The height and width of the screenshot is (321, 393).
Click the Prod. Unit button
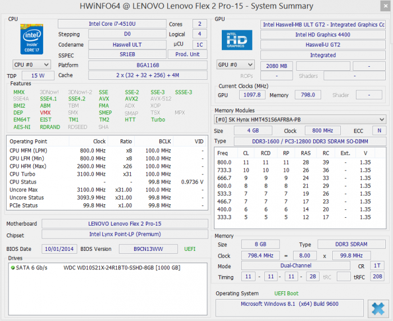tap(187, 54)
